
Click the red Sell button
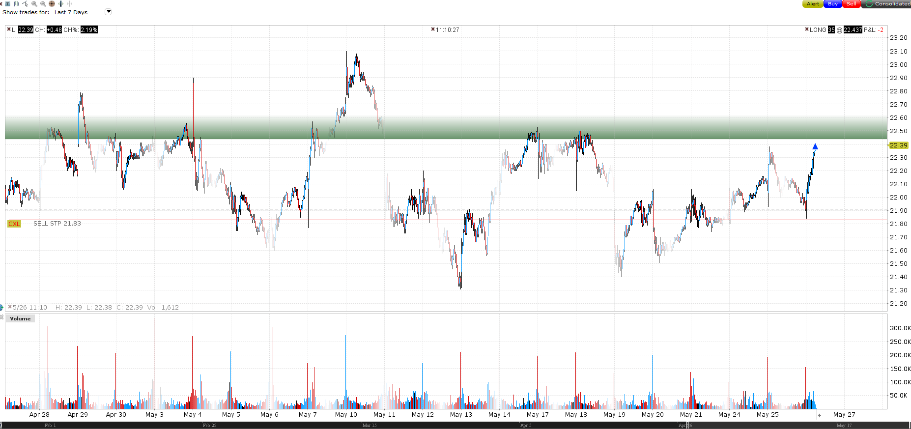(x=852, y=3)
